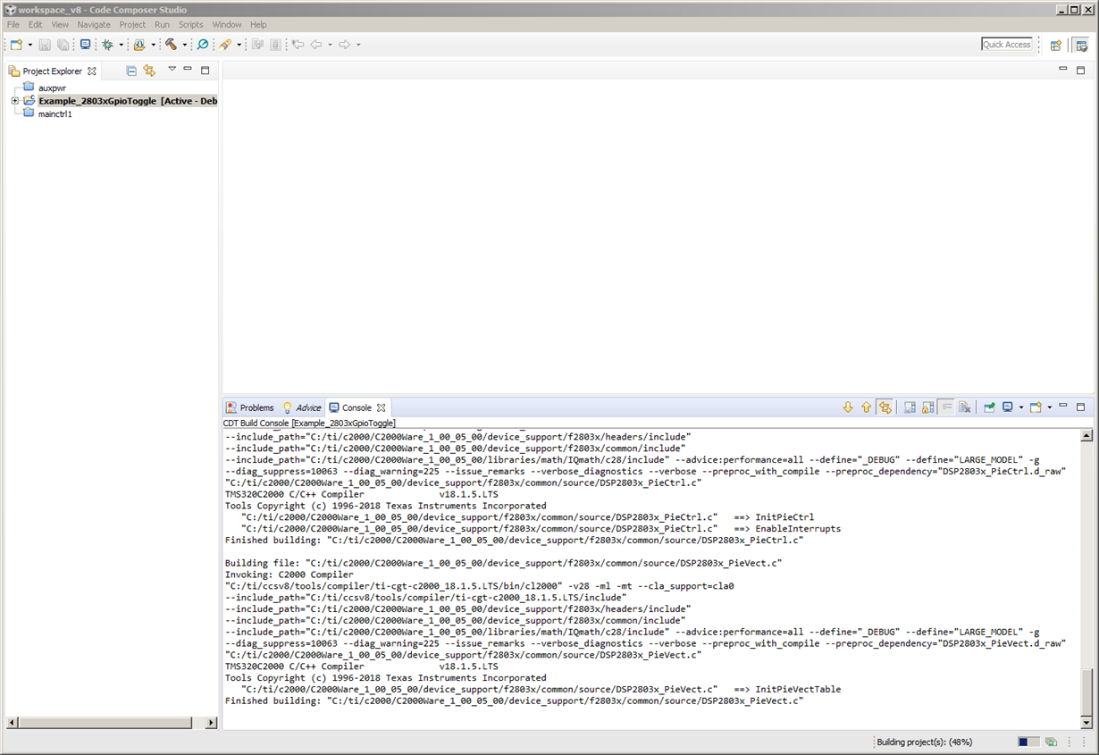The image size is (1099, 755).
Task: Expand the Example_2803xGpioToggle project
Action: [13, 100]
